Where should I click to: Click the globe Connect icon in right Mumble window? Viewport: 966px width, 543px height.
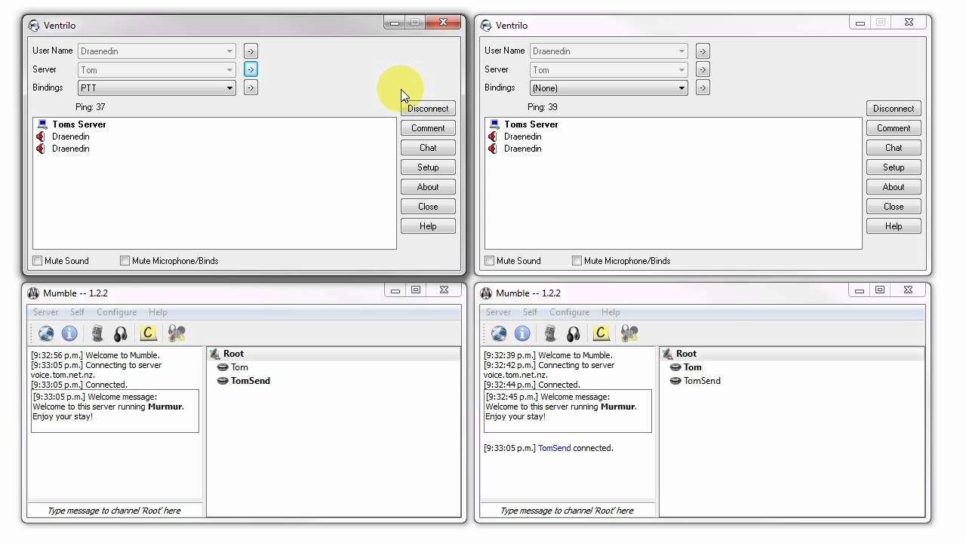[499, 333]
